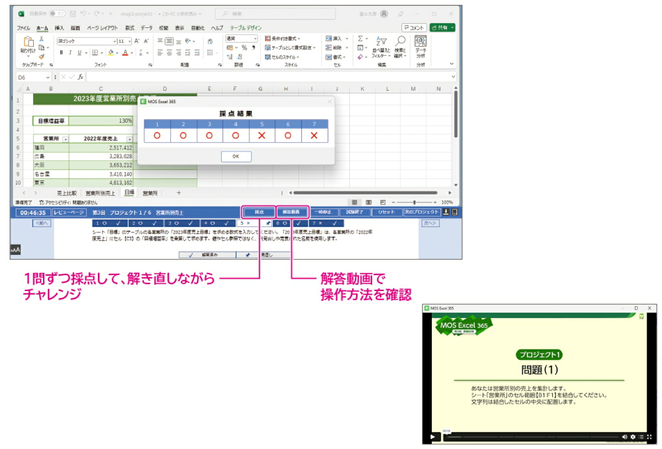The width and height of the screenshot is (662, 449).
Task: Toggle the AutoSave switch
Action: [57, 14]
